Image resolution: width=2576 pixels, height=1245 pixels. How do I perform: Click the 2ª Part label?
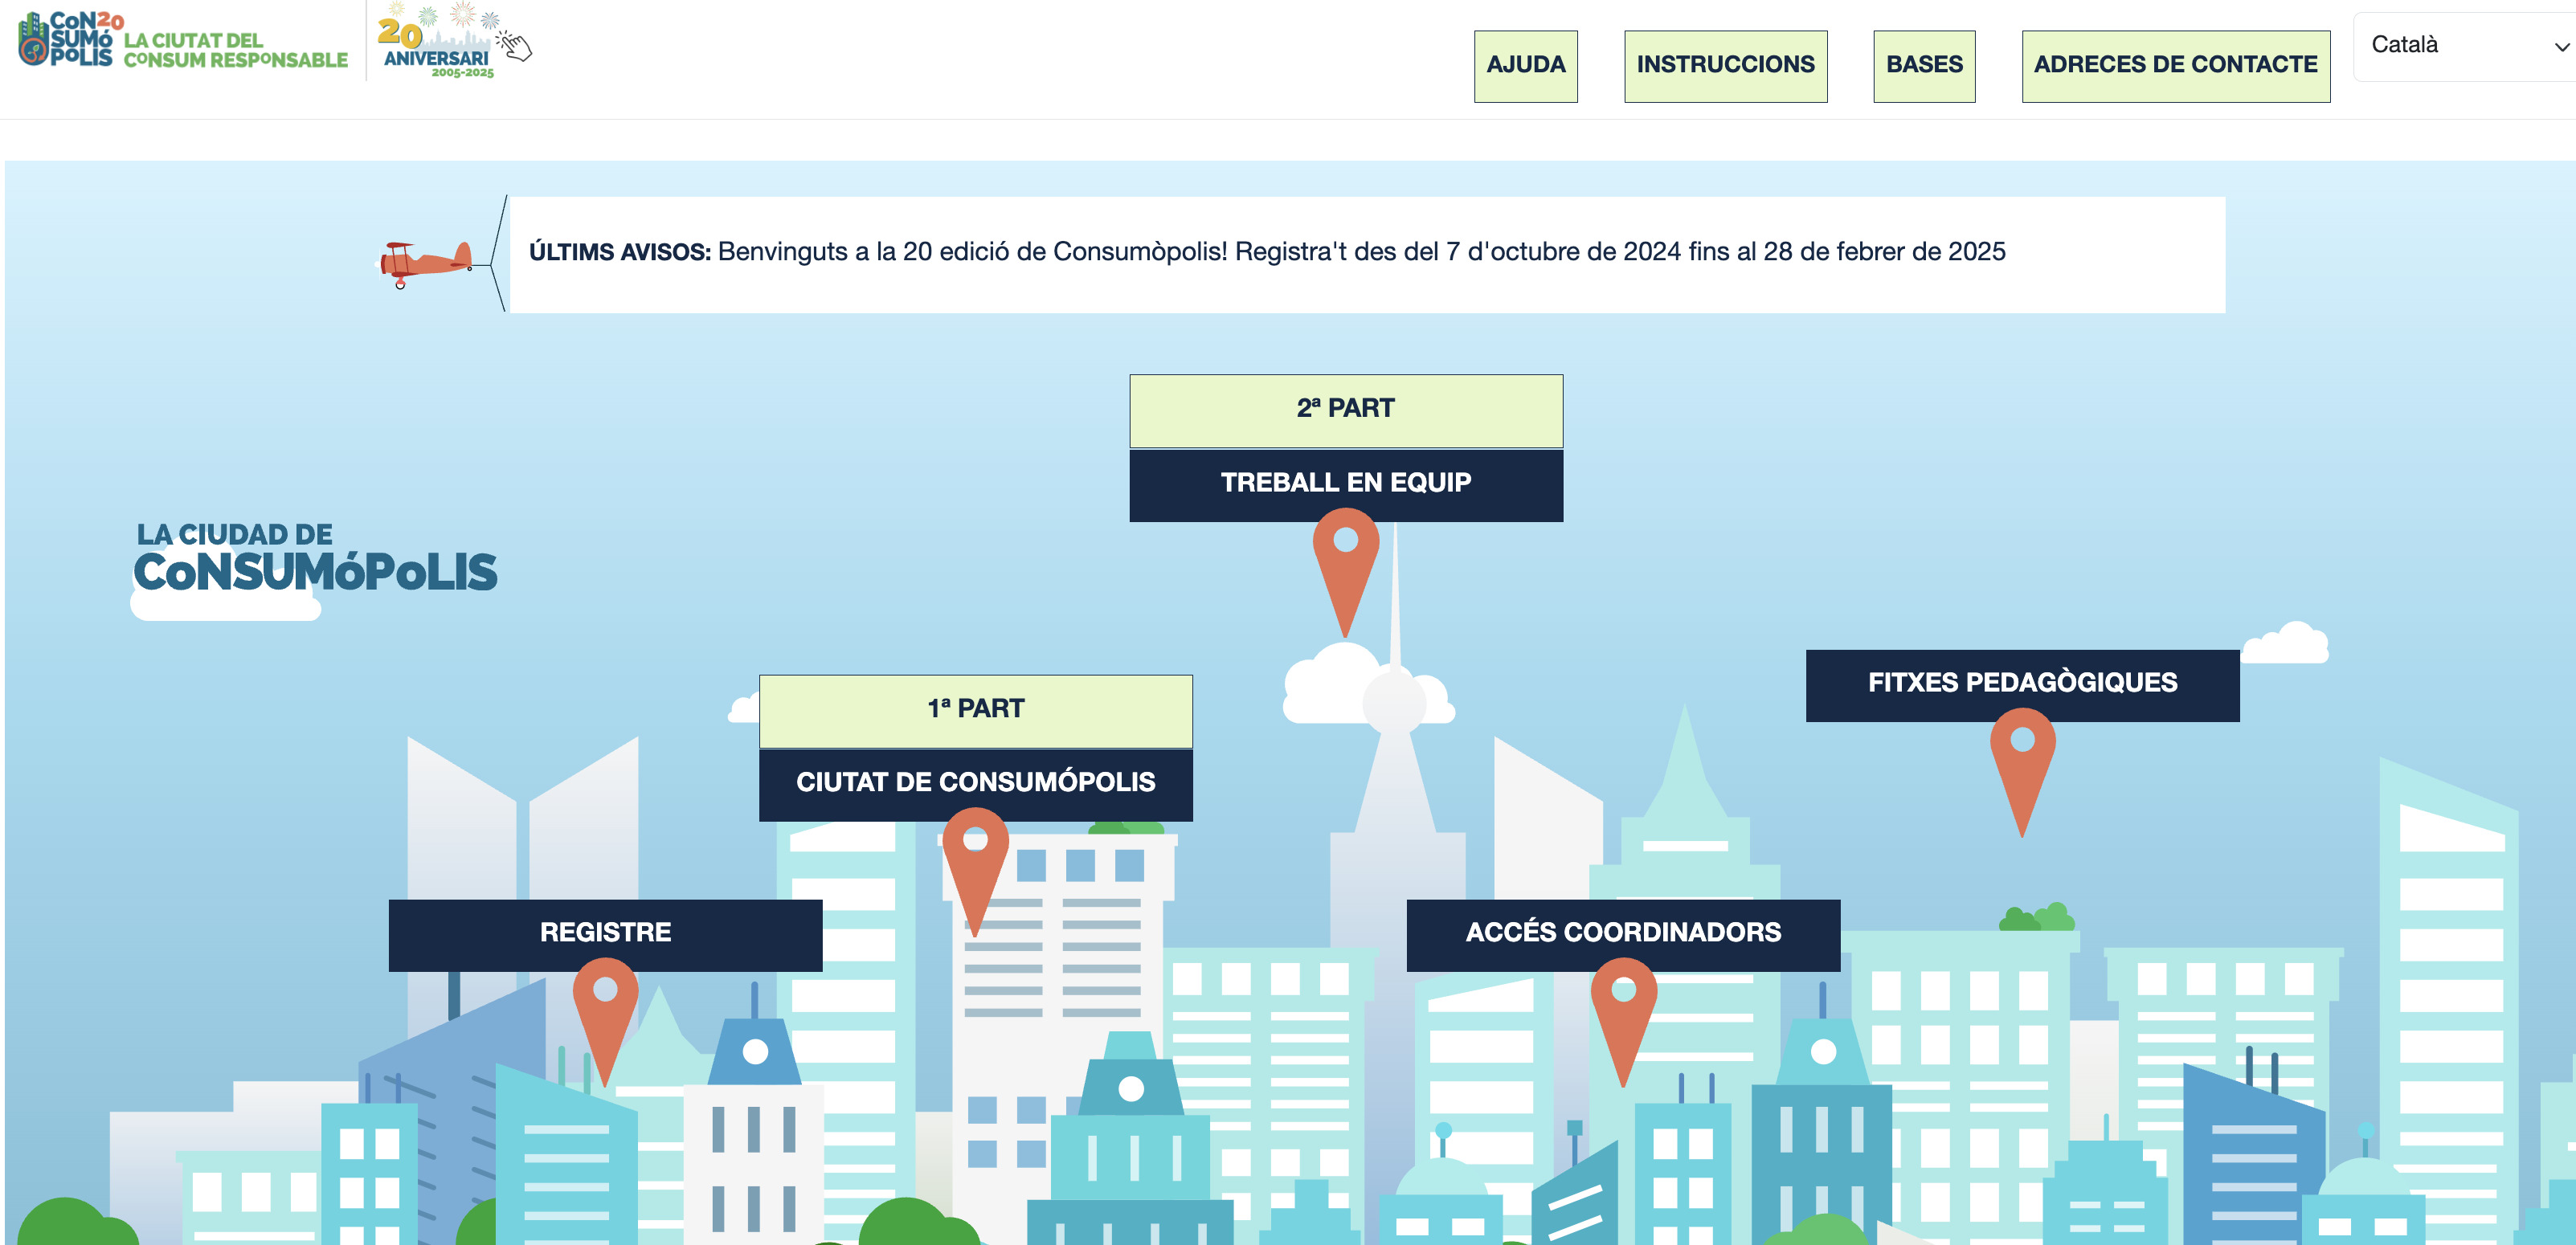coord(1346,410)
